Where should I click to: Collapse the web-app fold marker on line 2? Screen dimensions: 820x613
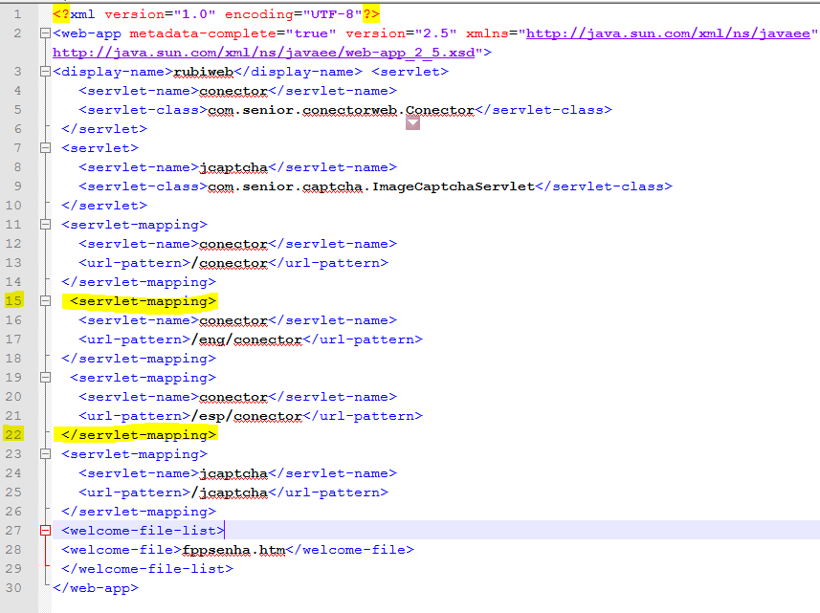click(x=46, y=33)
